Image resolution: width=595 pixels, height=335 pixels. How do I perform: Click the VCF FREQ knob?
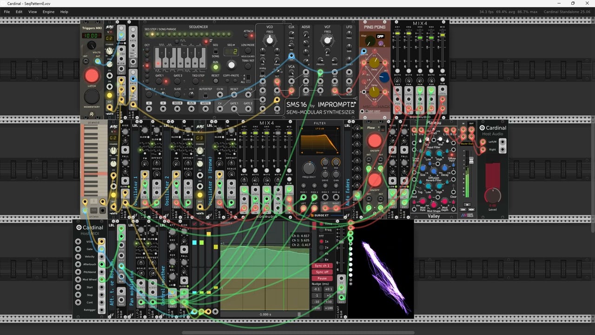pyautogui.click(x=327, y=40)
